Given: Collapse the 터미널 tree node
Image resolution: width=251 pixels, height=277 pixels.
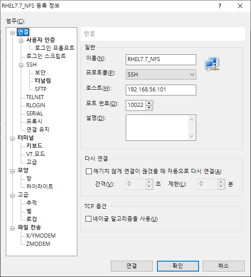Looking at the screenshot, I should pyautogui.click(x=12, y=138).
